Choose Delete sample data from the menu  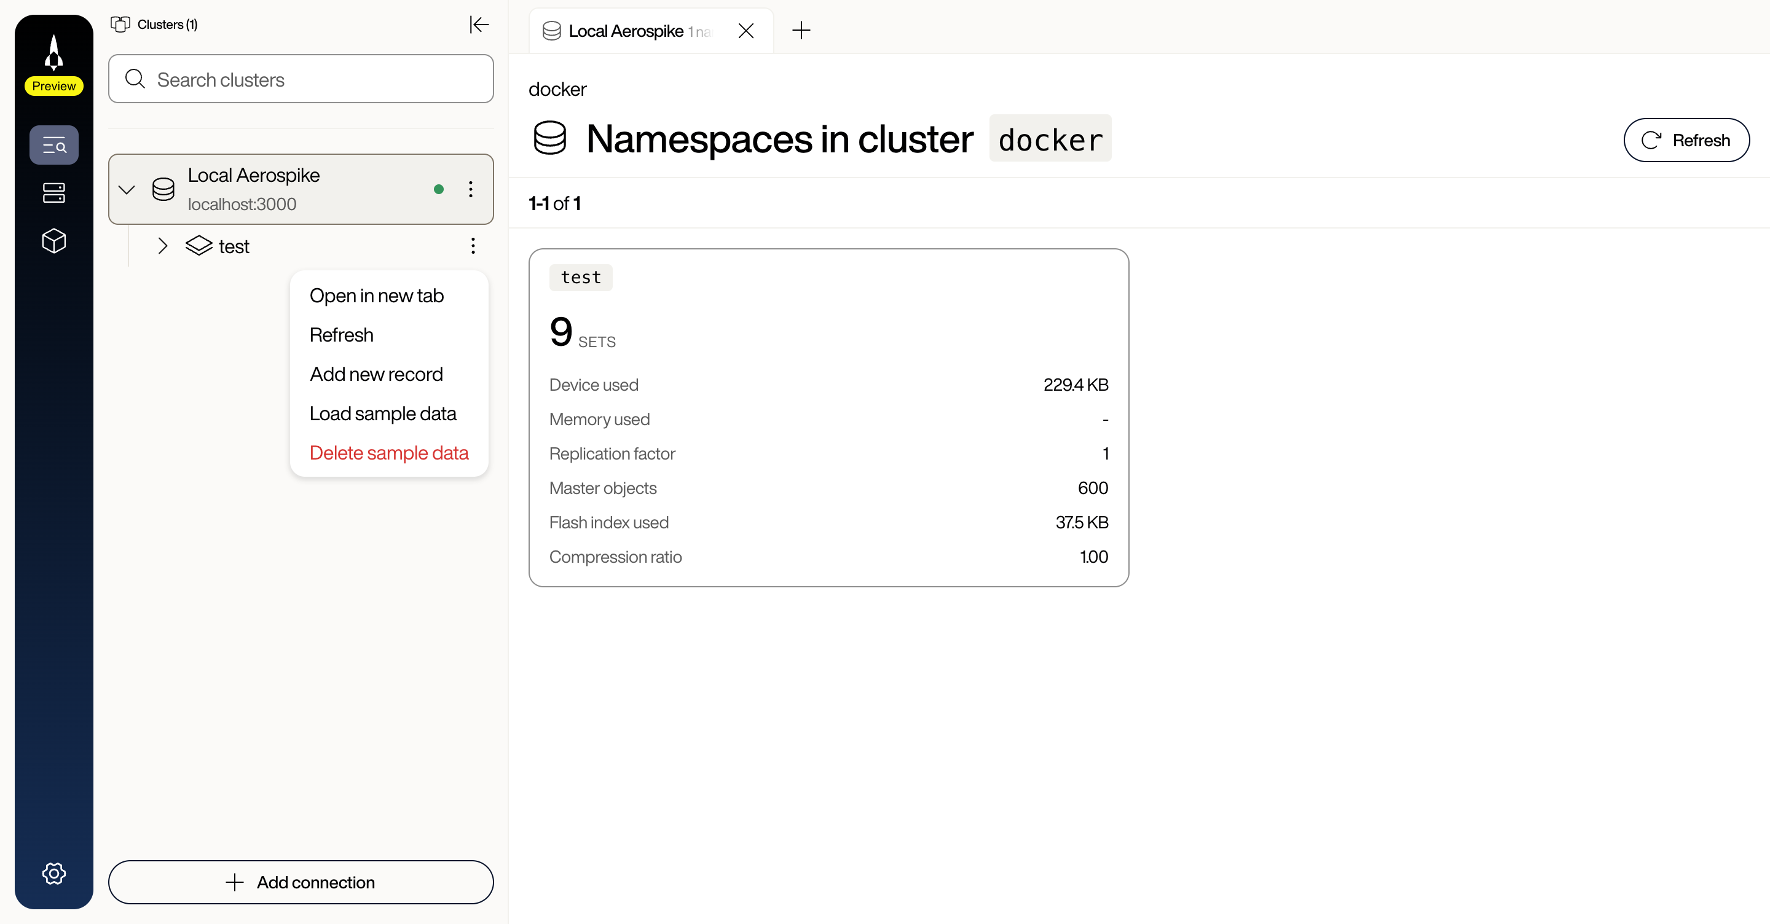[389, 452]
